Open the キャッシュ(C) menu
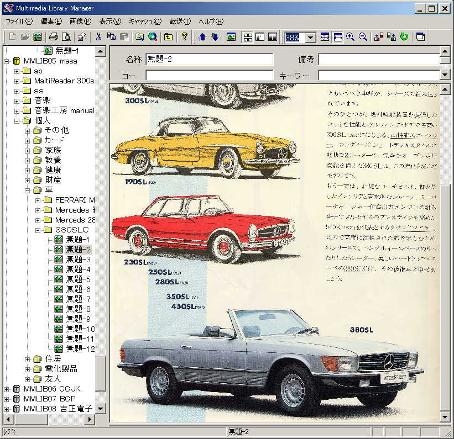This screenshot has width=454, height=439. tap(145, 22)
